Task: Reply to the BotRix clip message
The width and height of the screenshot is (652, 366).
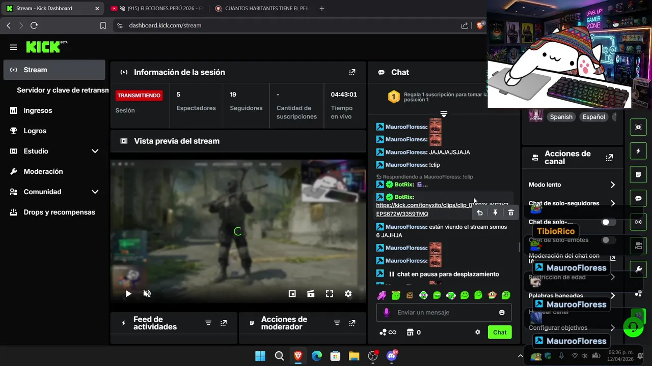Action: pos(479,213)
